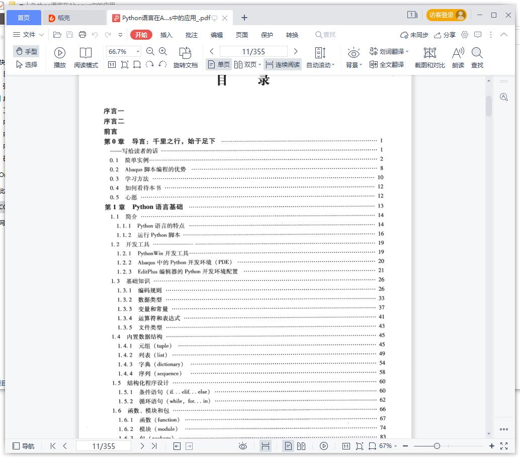Click full text translation (全文翻译)
Viewport: 520px width, 458px height.
pos(387,64)
